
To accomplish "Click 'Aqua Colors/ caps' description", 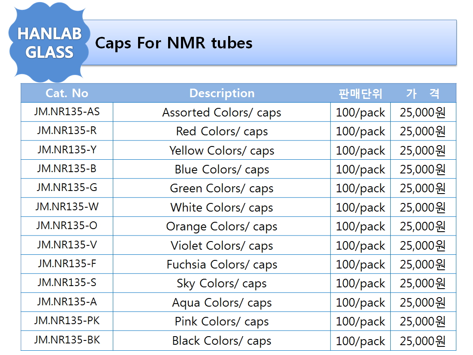I will pyautogui.click(x=222, y=303).
